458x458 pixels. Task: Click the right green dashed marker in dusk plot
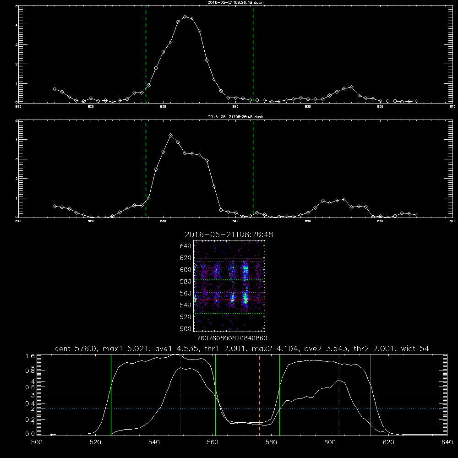coord(253,169)
